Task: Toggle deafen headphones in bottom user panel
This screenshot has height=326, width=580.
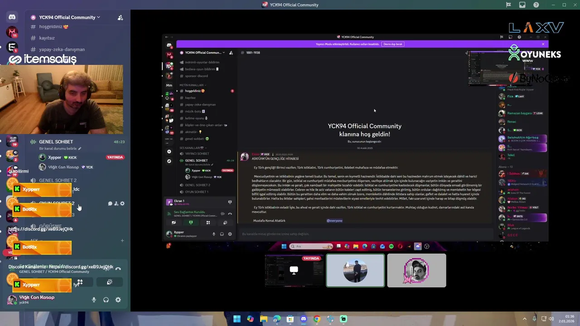Action: [106, 300]
